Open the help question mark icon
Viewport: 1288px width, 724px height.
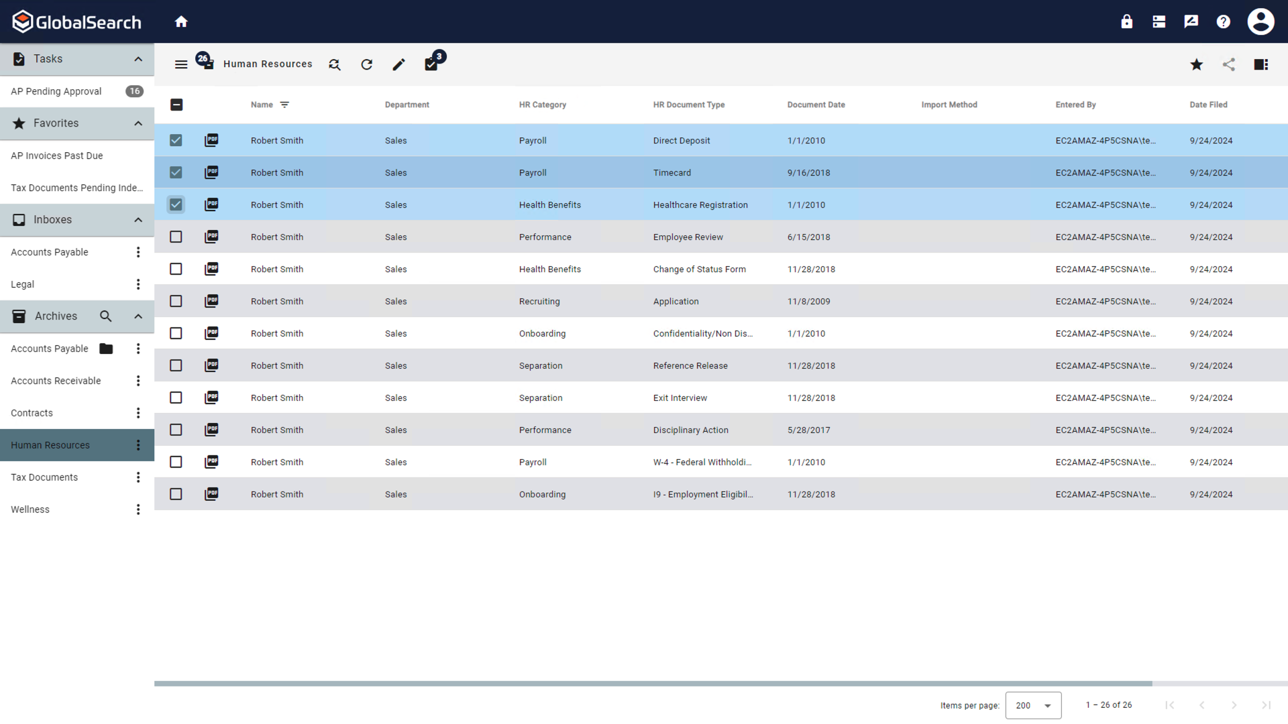(x=1224, y=21)
